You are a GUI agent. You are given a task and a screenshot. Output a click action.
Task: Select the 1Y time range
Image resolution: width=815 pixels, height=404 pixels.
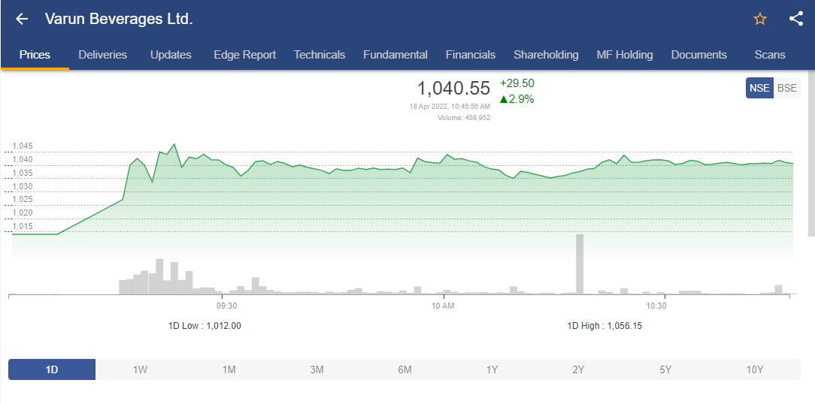(x=492, y=369)
